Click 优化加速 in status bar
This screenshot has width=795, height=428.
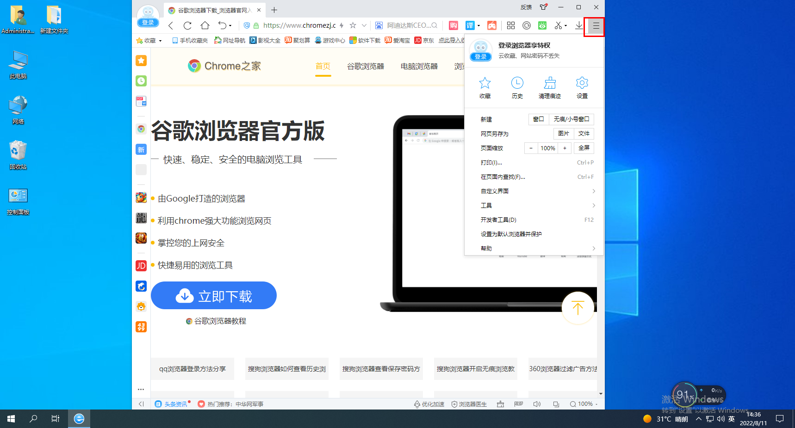(x=429, y=404)
